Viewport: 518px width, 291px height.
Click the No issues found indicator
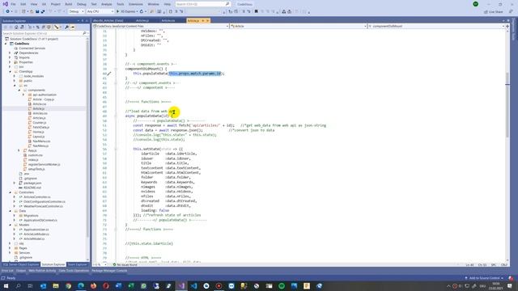(x=125, y=264)
